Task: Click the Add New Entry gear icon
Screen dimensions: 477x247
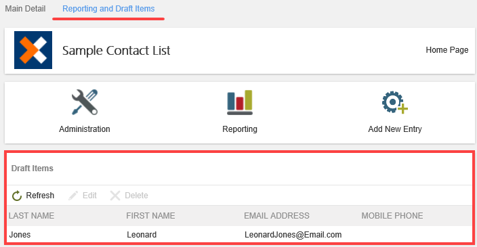Action: (x=395, y=102)
